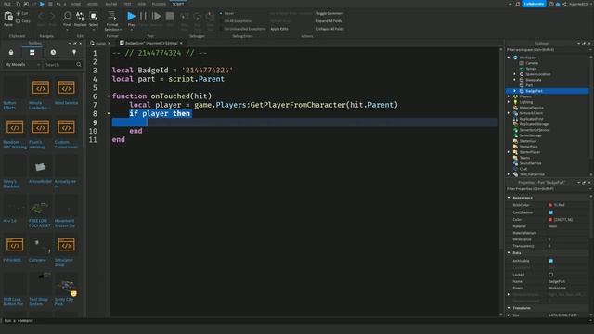Select the Toolbox Inventory grid tab

pos(32,52)
